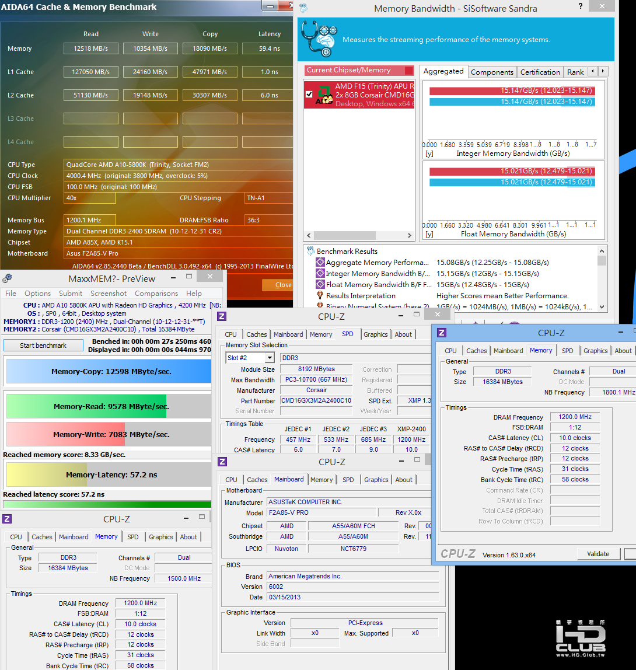636x670 pixels.
Task: Open MaxxMEM Submit menu
Action: (x=71, y=293)
